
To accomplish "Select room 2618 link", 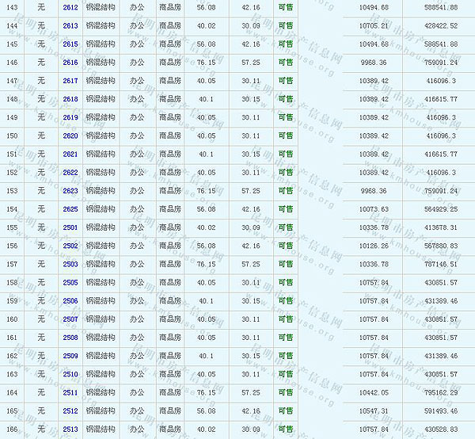I will point(70,99).
